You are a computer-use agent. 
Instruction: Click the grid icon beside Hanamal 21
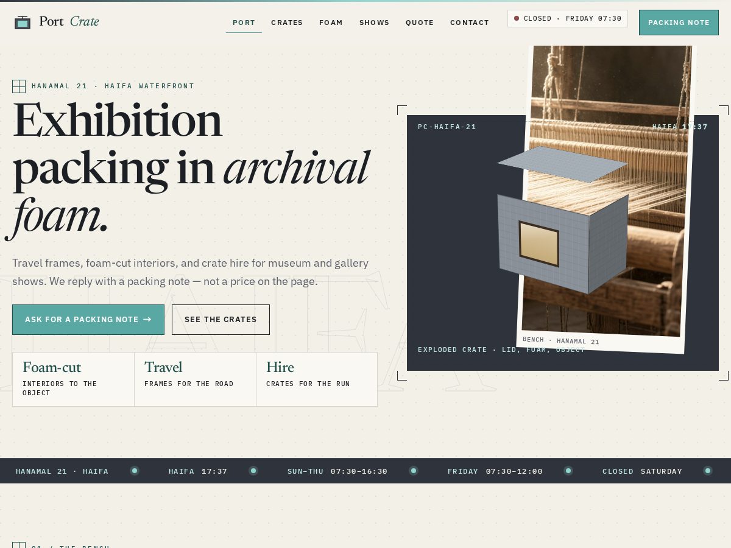tap(19, 86)
